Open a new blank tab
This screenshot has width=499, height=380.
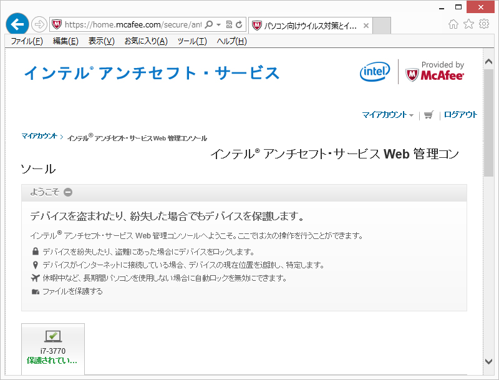[382, 26]
